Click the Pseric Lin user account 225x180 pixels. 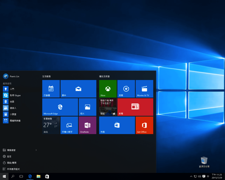click(x=11, y=76)
